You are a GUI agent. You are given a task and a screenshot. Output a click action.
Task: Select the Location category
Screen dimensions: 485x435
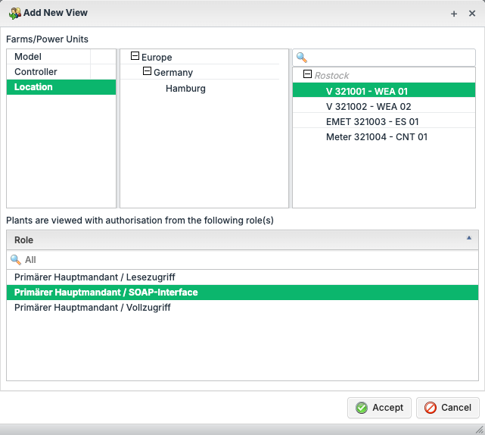coord(33,87)
